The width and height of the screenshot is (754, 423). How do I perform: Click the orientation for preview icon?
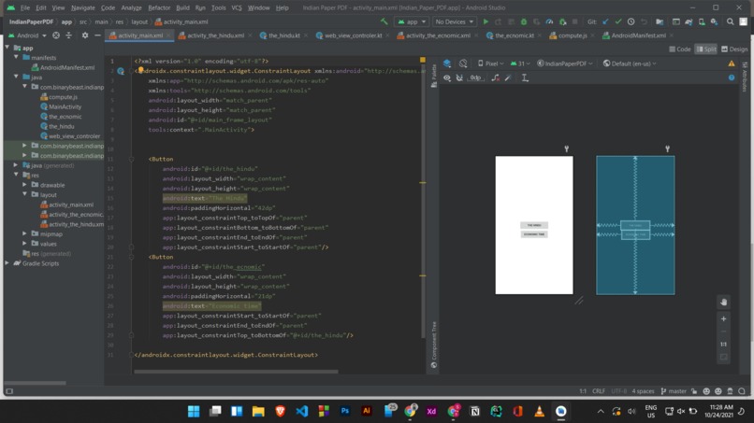[463, 63]
